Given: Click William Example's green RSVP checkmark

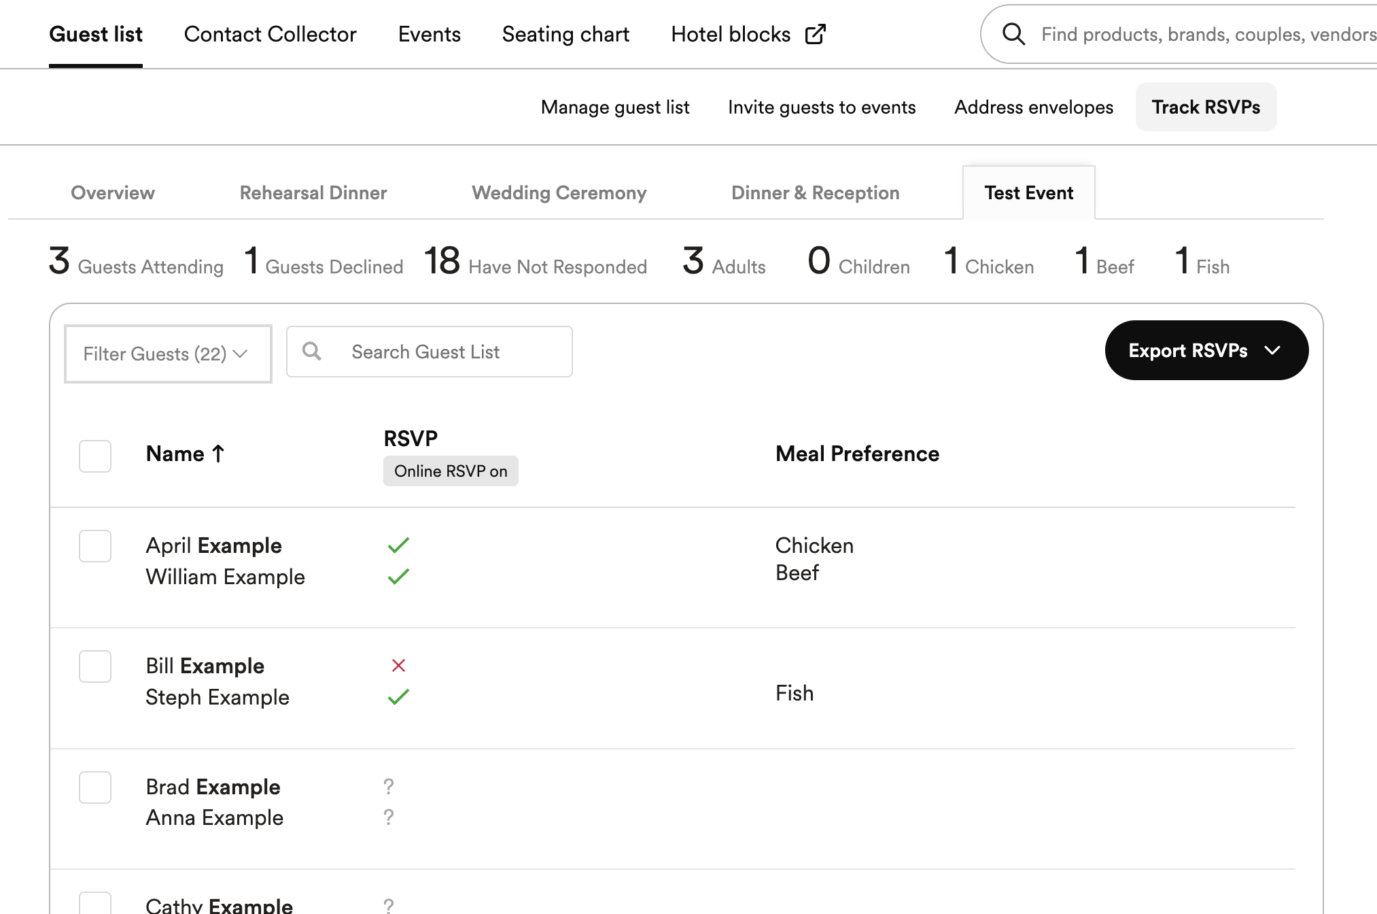Looking at the screenshot, I should [x=398, y=577].
